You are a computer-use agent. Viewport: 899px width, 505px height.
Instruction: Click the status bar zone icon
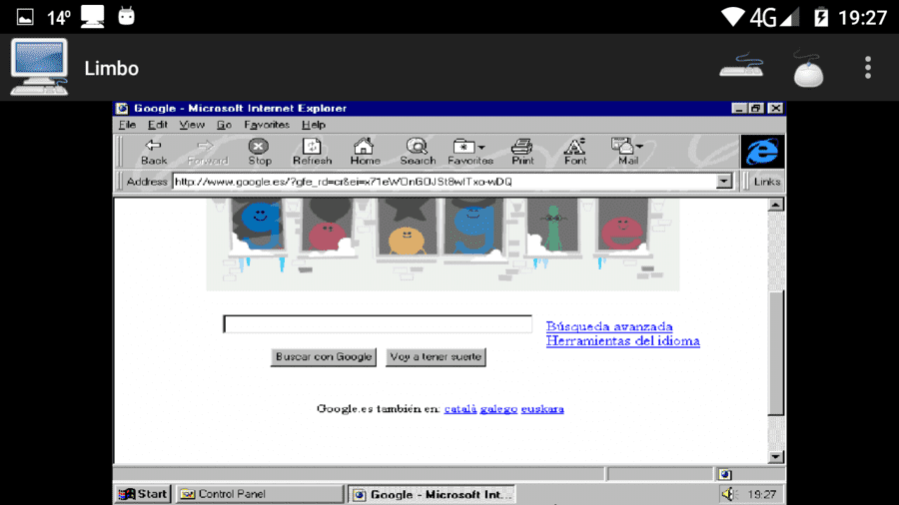click(x=725, y=474)
